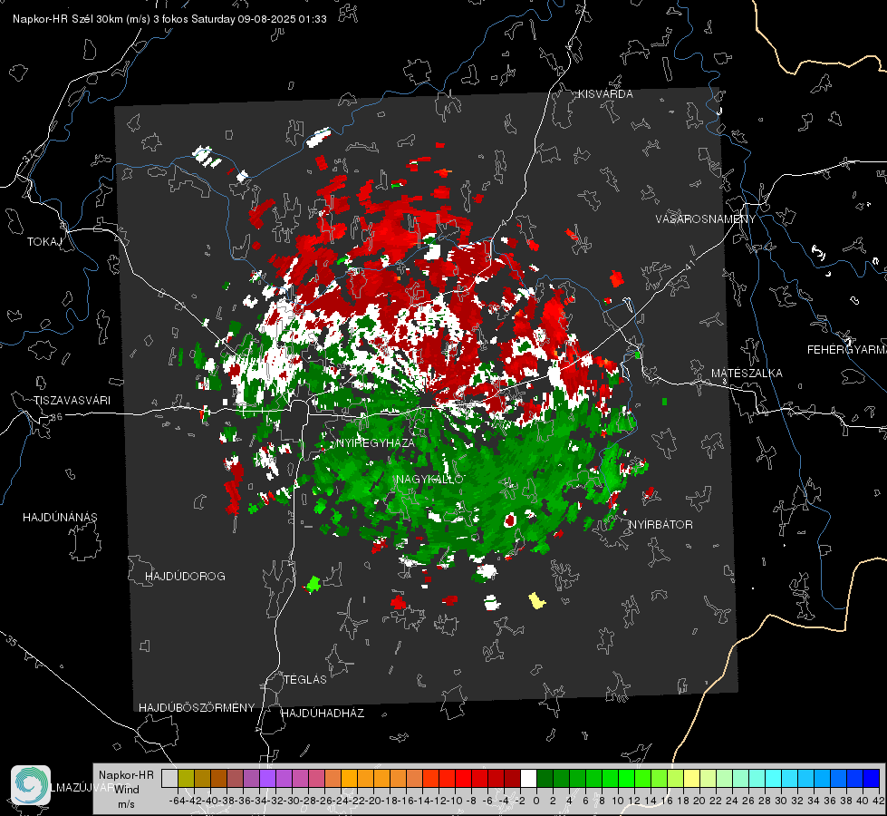The height and width of the screenshot is (816, 887).
Task: Click the FEHÉRGYARMAT label on the map's right side
Action: point(846,350)
